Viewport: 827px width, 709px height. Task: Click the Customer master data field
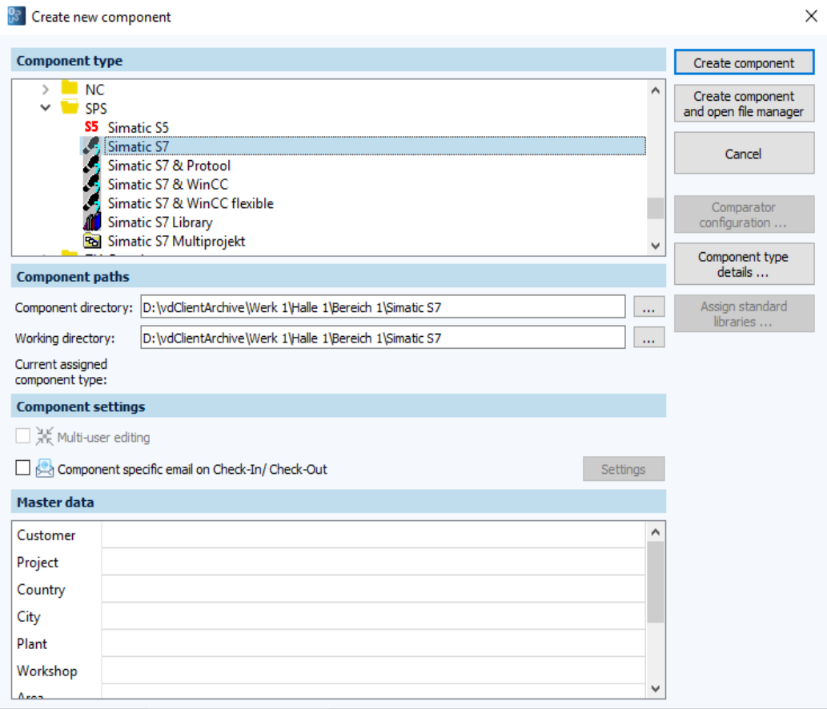(x=372, y=535)
